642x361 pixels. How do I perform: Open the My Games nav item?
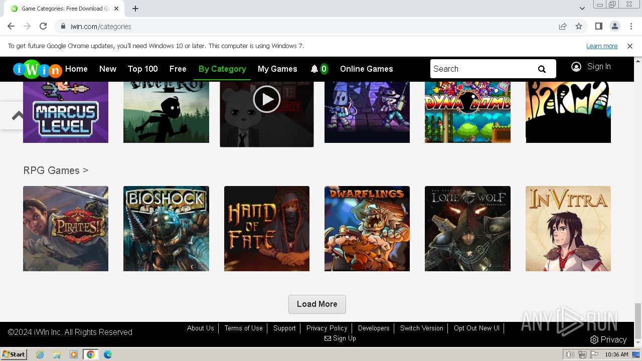[277, 69]
